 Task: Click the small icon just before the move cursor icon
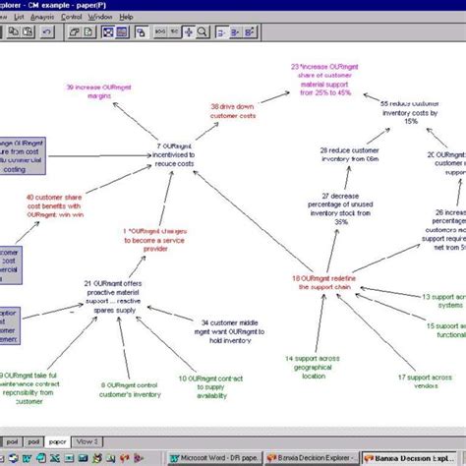tap(174, 31)
